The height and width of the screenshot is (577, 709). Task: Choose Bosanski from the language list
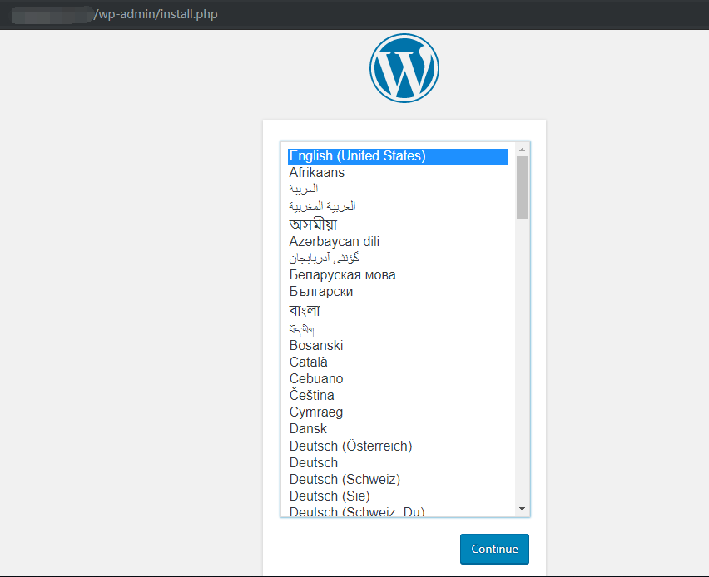pos(398,345)
